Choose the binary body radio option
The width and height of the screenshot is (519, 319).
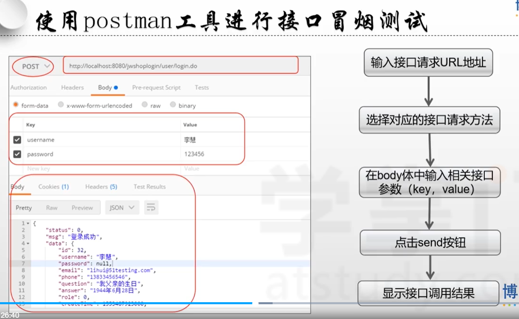pos(173,105)
